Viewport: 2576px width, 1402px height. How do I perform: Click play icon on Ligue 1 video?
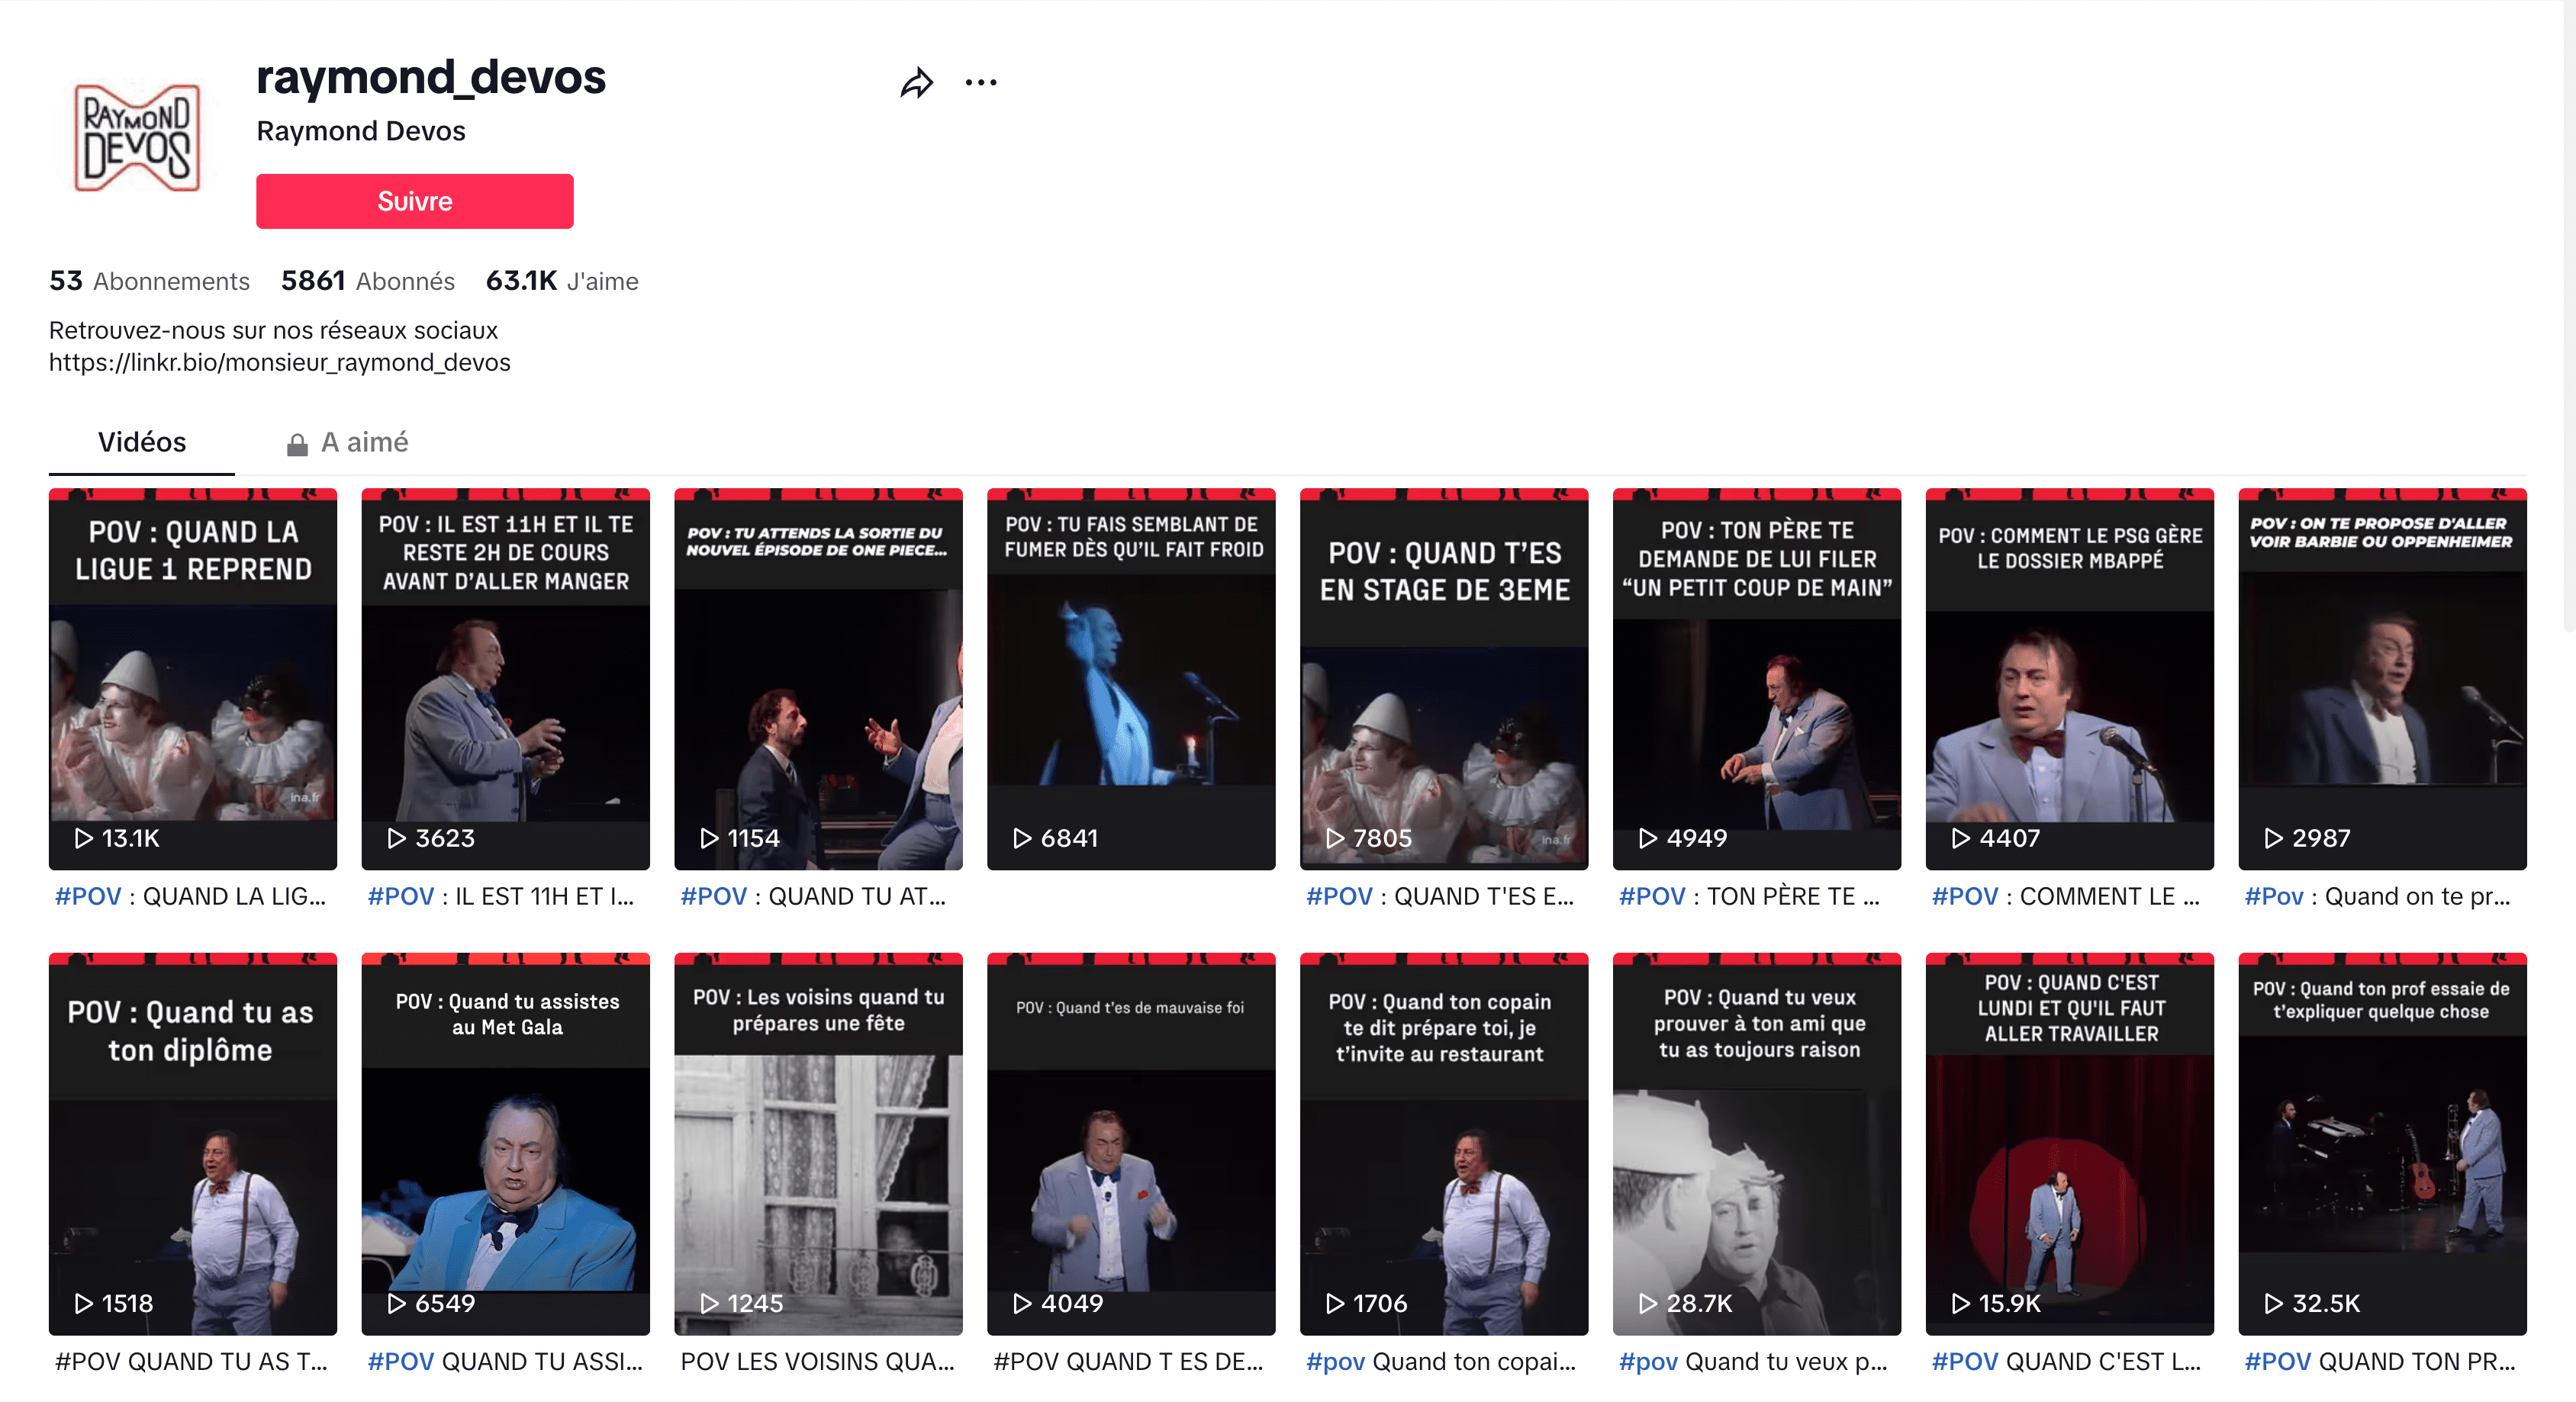(x=84, y=838)
